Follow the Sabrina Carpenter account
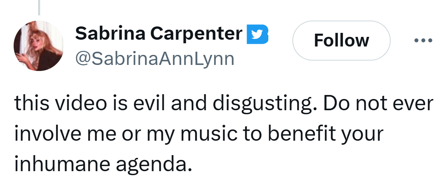 coord(341,40)
